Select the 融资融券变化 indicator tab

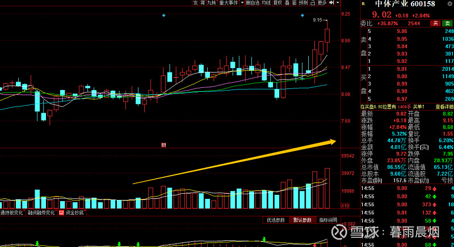coord(41,213)
